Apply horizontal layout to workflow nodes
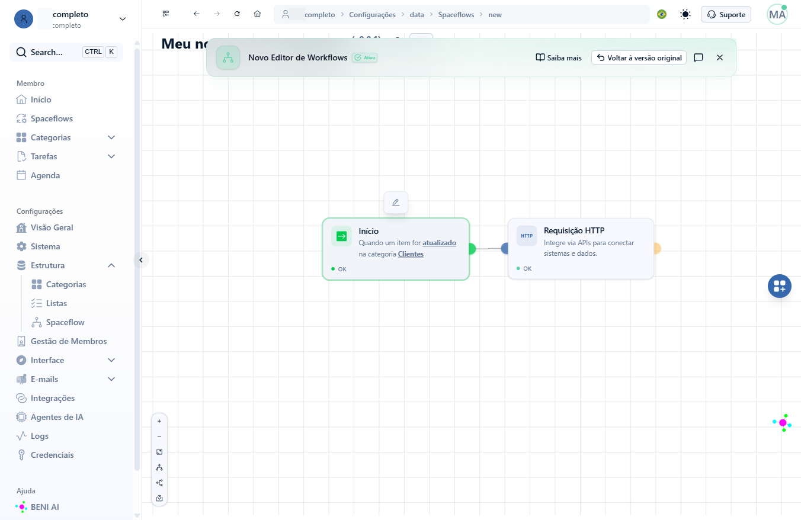 [x=159, y=483]
